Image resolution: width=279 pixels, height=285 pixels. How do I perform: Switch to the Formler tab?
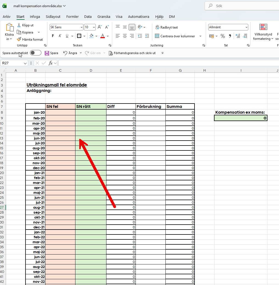click(72, 17)
